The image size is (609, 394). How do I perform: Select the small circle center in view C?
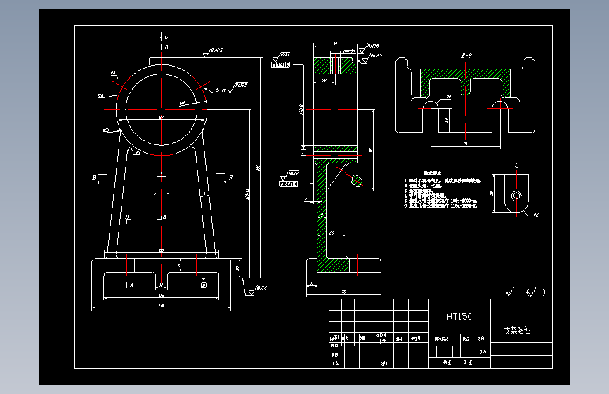pos(516,196)
